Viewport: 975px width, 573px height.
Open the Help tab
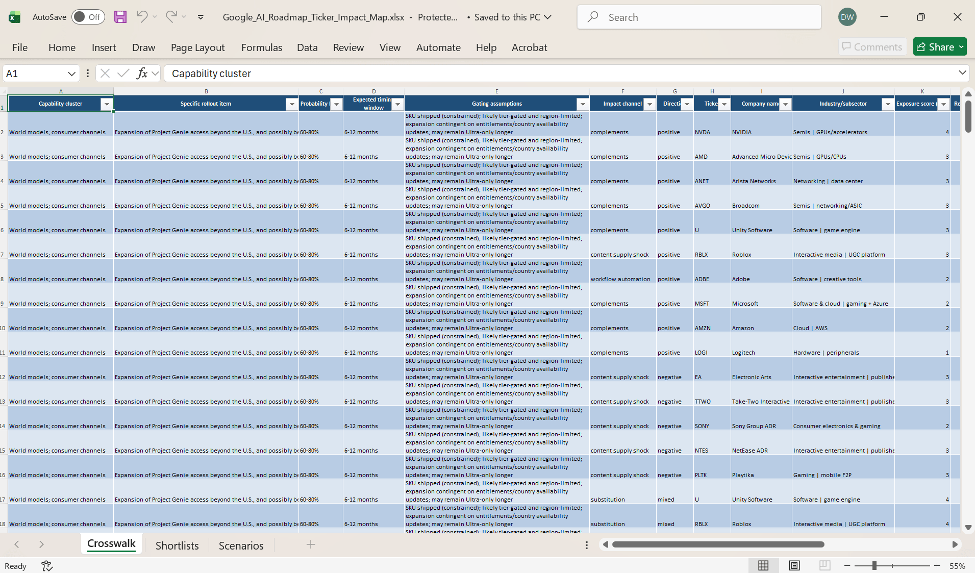486,47
